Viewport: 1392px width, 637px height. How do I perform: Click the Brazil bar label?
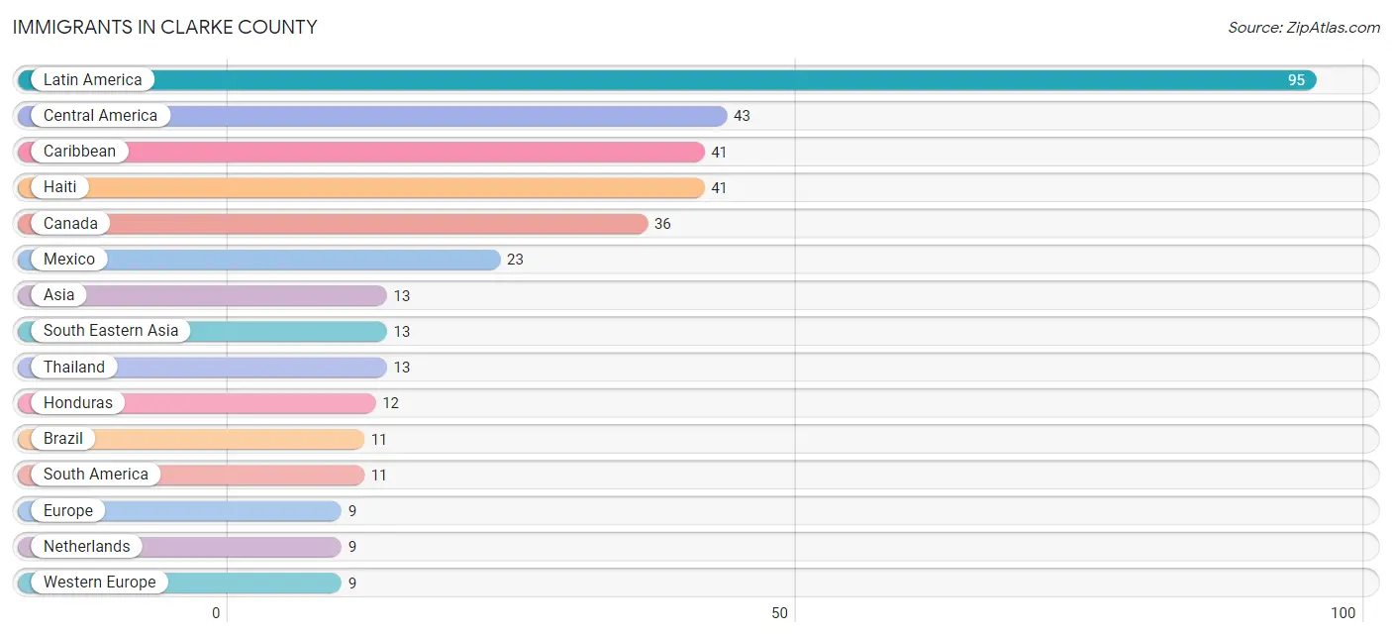(63, 438)
